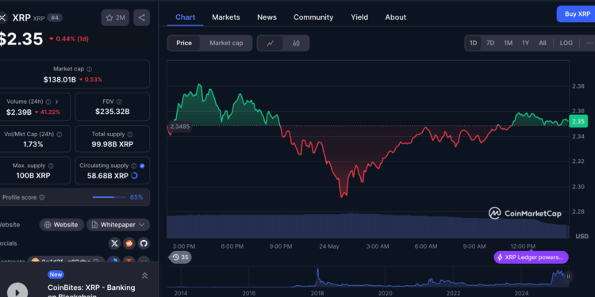The height and width of the screenshot is (297, 595).
Task: Click Market cap info icon
Action: [x=89, y=70]
